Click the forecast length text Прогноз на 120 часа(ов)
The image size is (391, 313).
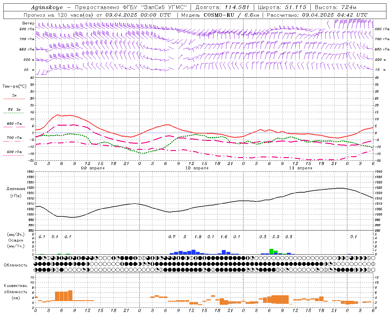(x=59, y=15)
